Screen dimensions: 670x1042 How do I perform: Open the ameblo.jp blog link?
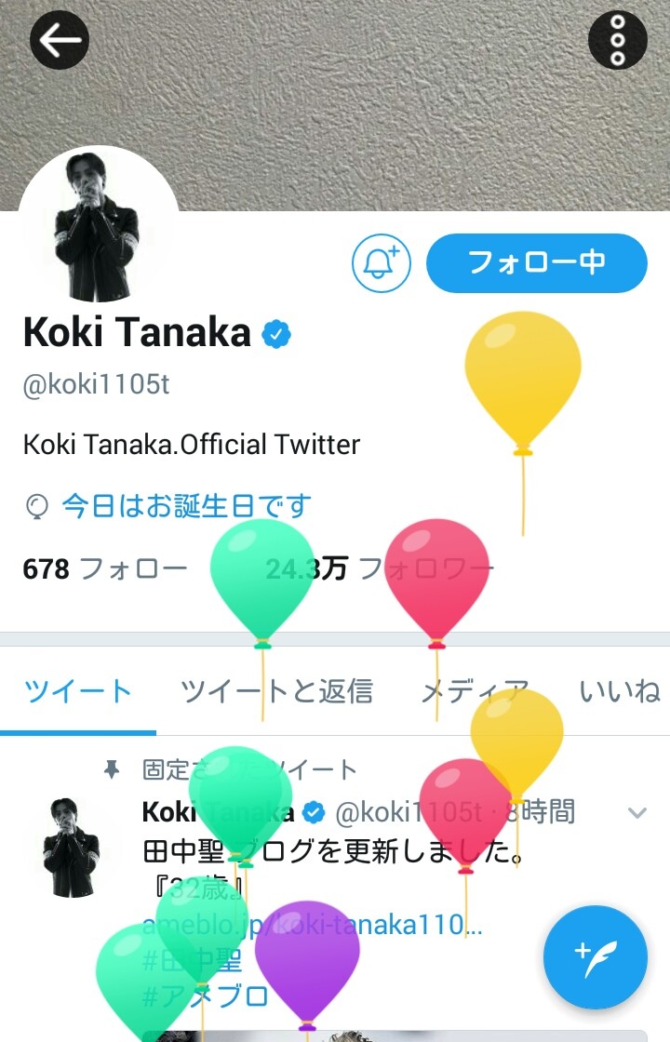pos(313,925)
